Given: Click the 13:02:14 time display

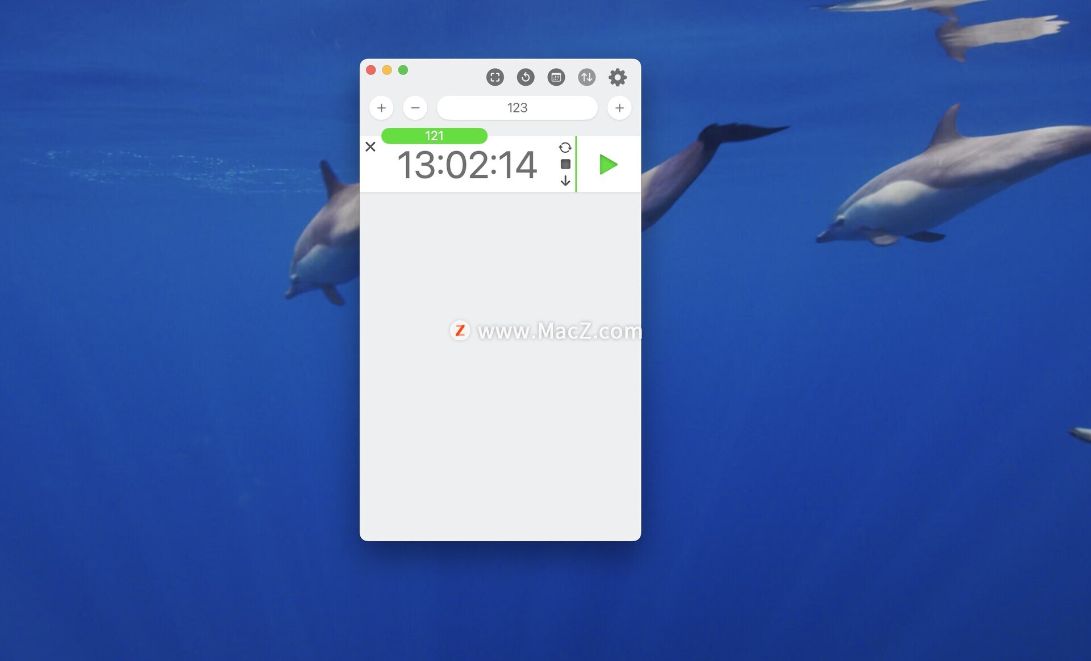Looking at the screenshot, I should (467, 165).
